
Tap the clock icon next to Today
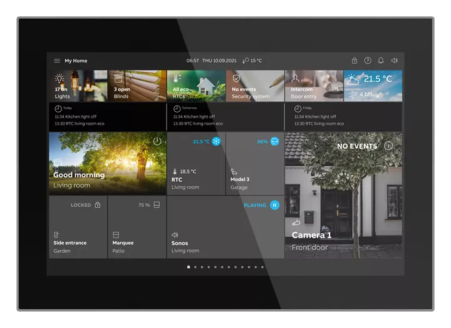click(58, 109)
